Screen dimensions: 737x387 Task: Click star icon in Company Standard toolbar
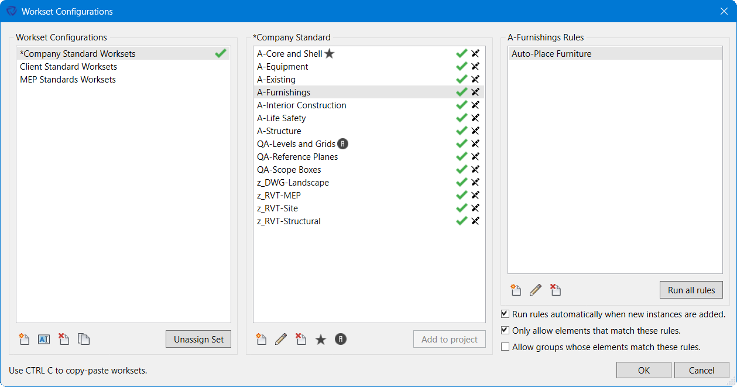[321, 339]
